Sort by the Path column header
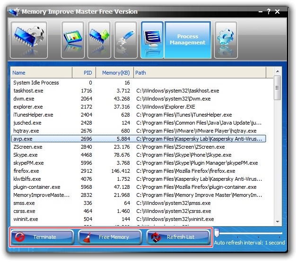The width and height of the screenshot is (296, 262). [x=200, y=73]
